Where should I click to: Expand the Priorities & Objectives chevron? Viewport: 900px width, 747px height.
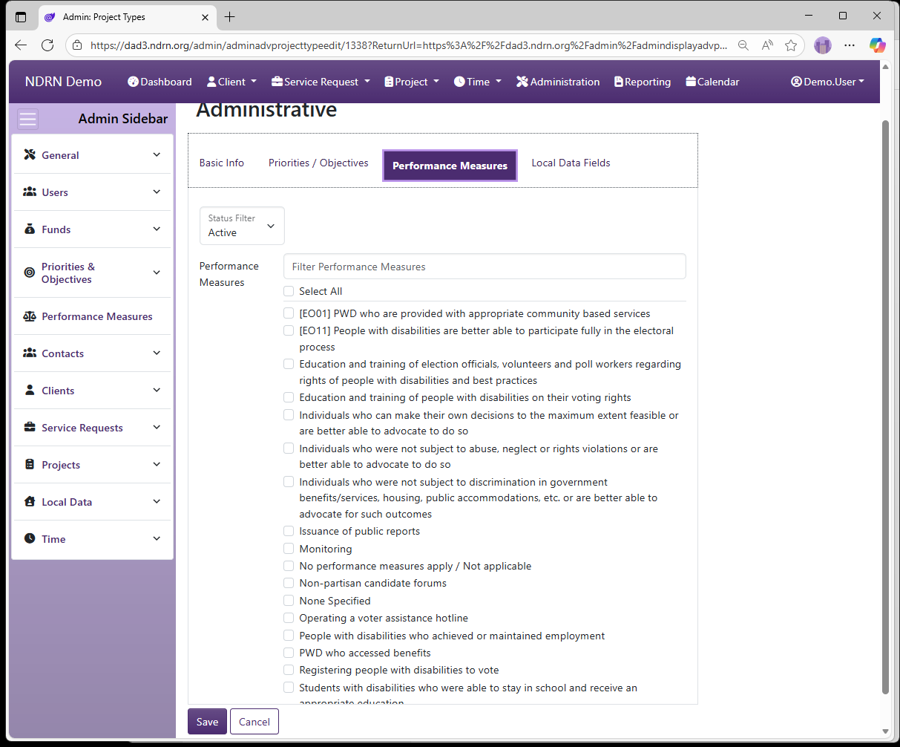click(157, 273)
